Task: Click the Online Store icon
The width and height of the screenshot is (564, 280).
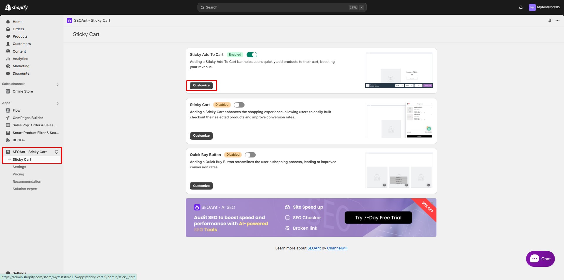Action: point(8,91)
